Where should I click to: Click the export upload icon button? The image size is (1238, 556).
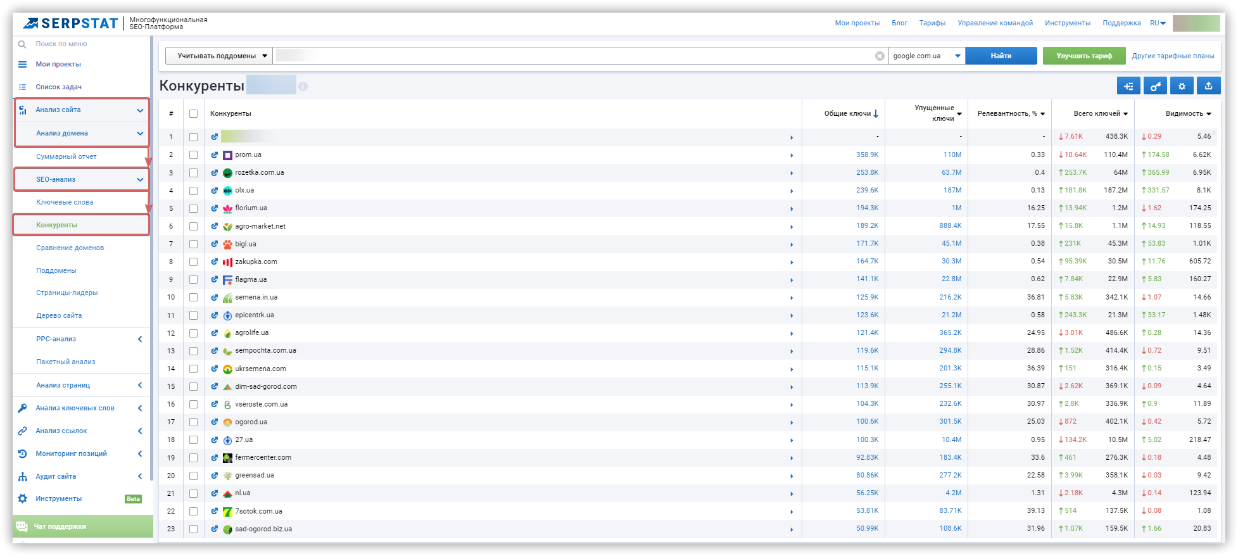(1208, 86)
